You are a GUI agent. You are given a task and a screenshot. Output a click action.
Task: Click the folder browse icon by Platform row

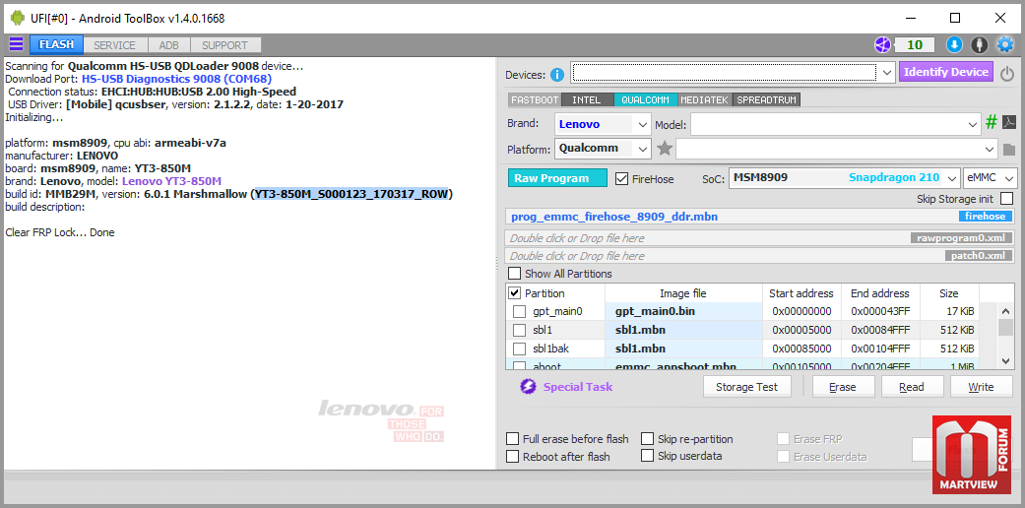1008,150
